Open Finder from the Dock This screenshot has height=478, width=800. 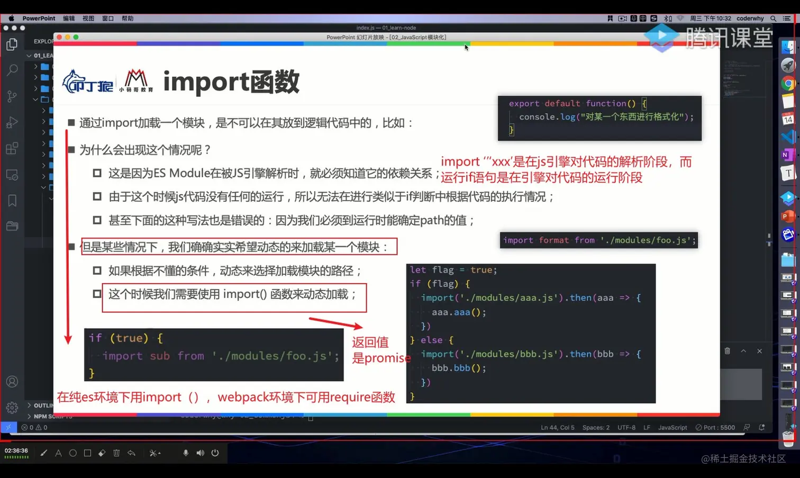click(x=788, y=47)
